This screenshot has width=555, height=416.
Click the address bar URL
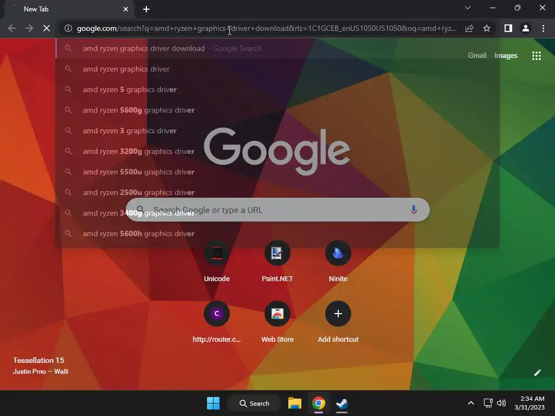267,28
